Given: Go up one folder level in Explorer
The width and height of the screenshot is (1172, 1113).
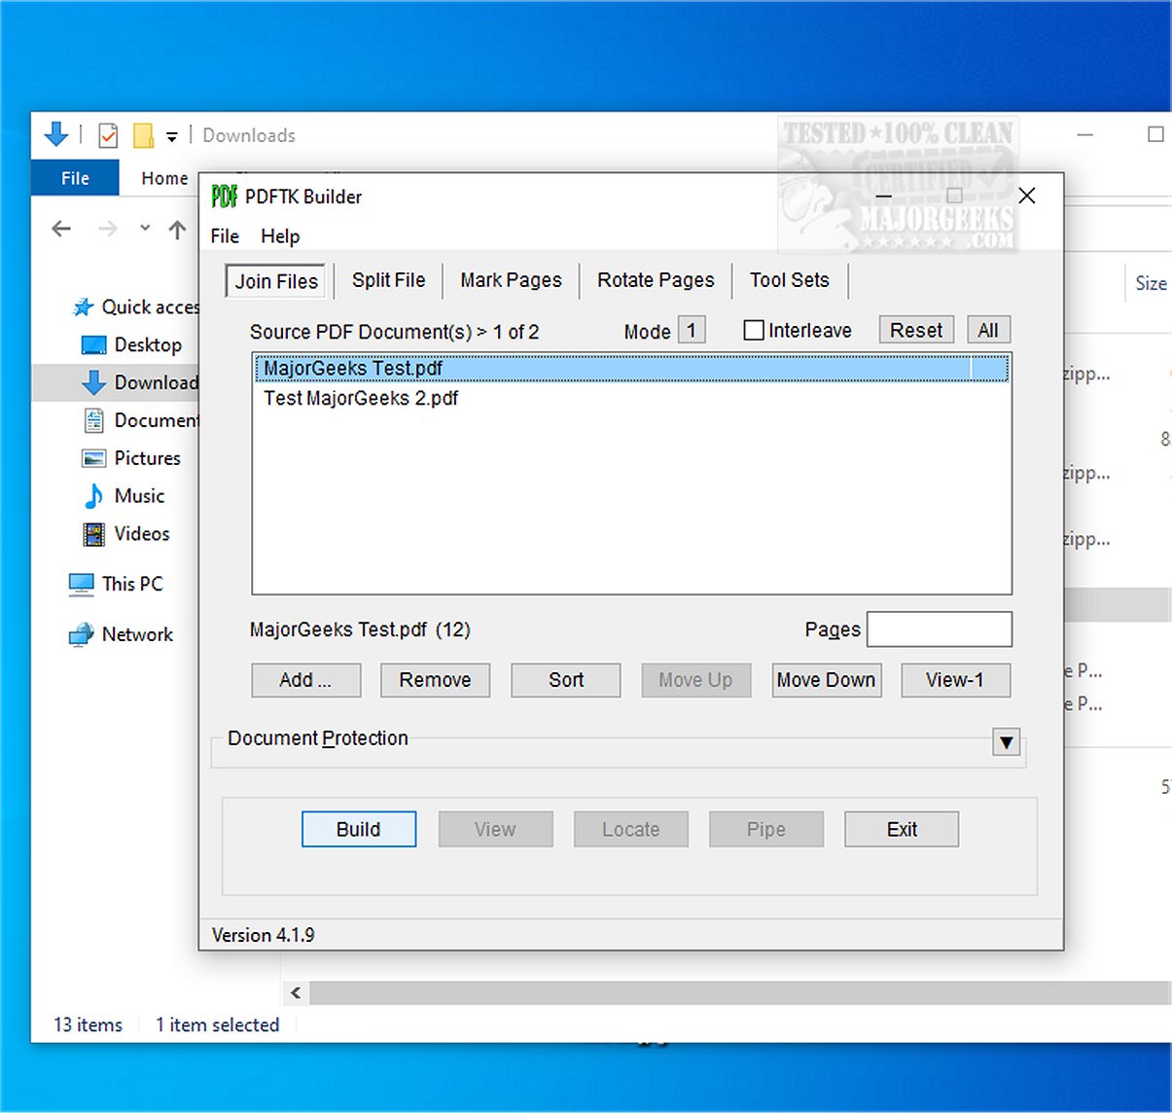Looking at the screenshot, I should tap(177, 230).
